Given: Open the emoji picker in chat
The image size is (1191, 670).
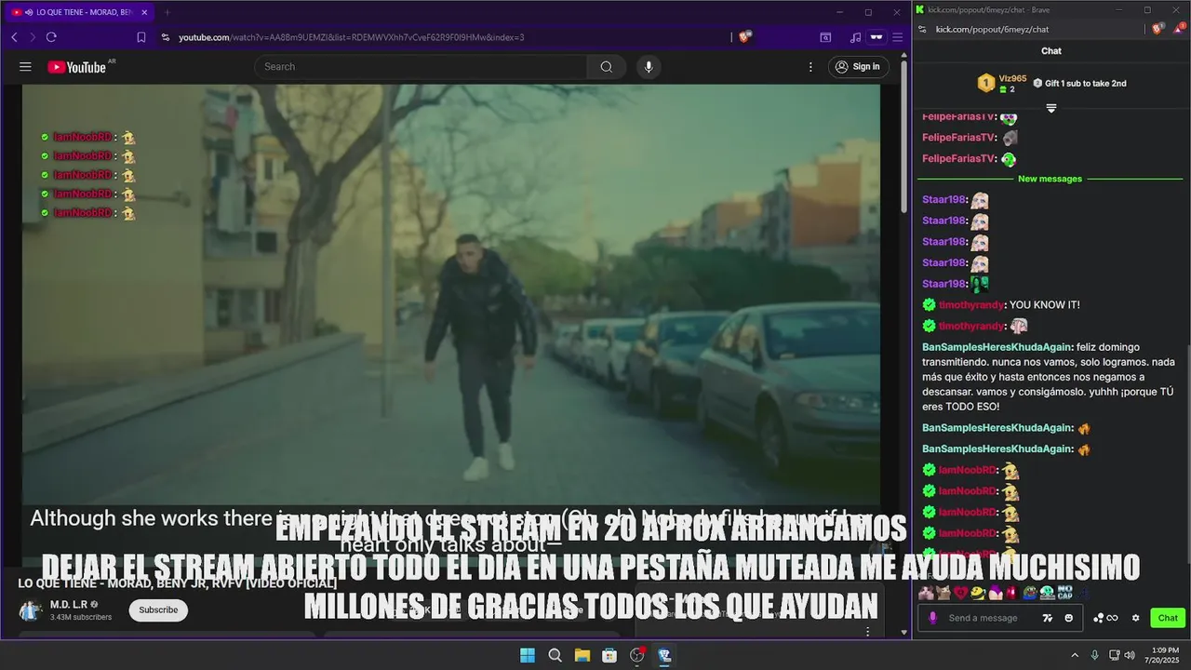Looking at the screenshot, I should point(1068,618).
